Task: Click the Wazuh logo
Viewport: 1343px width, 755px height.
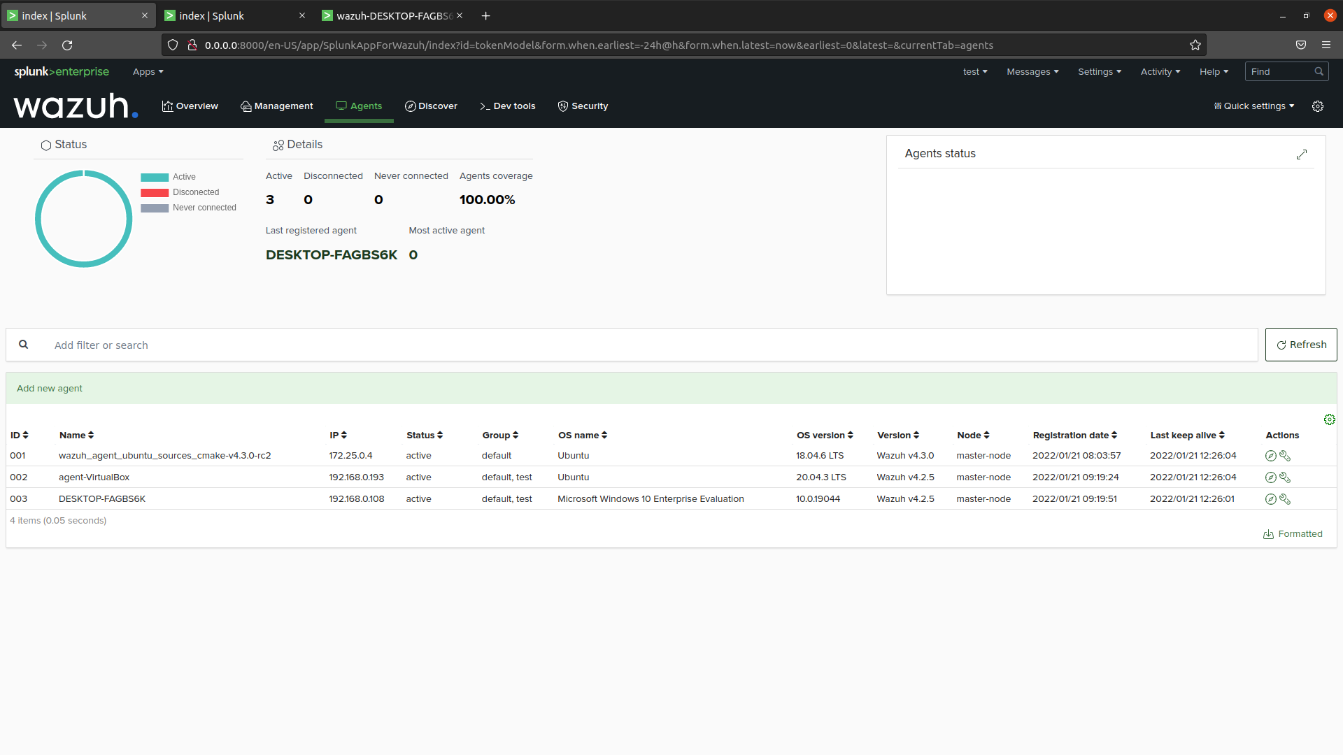Action: [x=76, y=106]
